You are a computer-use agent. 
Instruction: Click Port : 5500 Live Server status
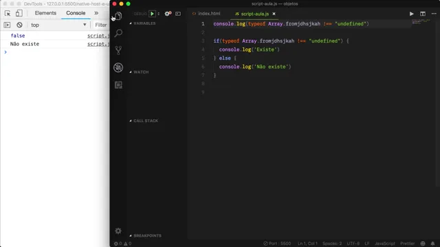click(277, 244)
